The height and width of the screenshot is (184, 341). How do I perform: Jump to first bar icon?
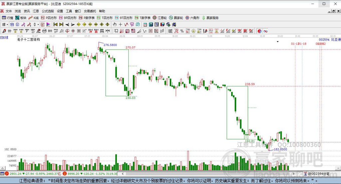[x=56, y=25]
